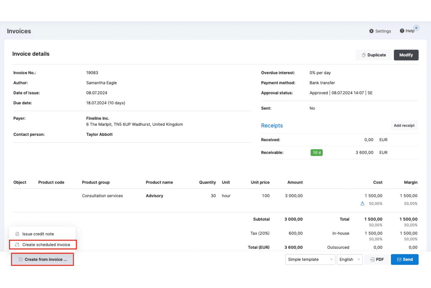Image resolution: width=431 pixels, height=288 pixels.
Task: Click the Invoices page heading
Action: pyautogui.click(x=19, y=31)
